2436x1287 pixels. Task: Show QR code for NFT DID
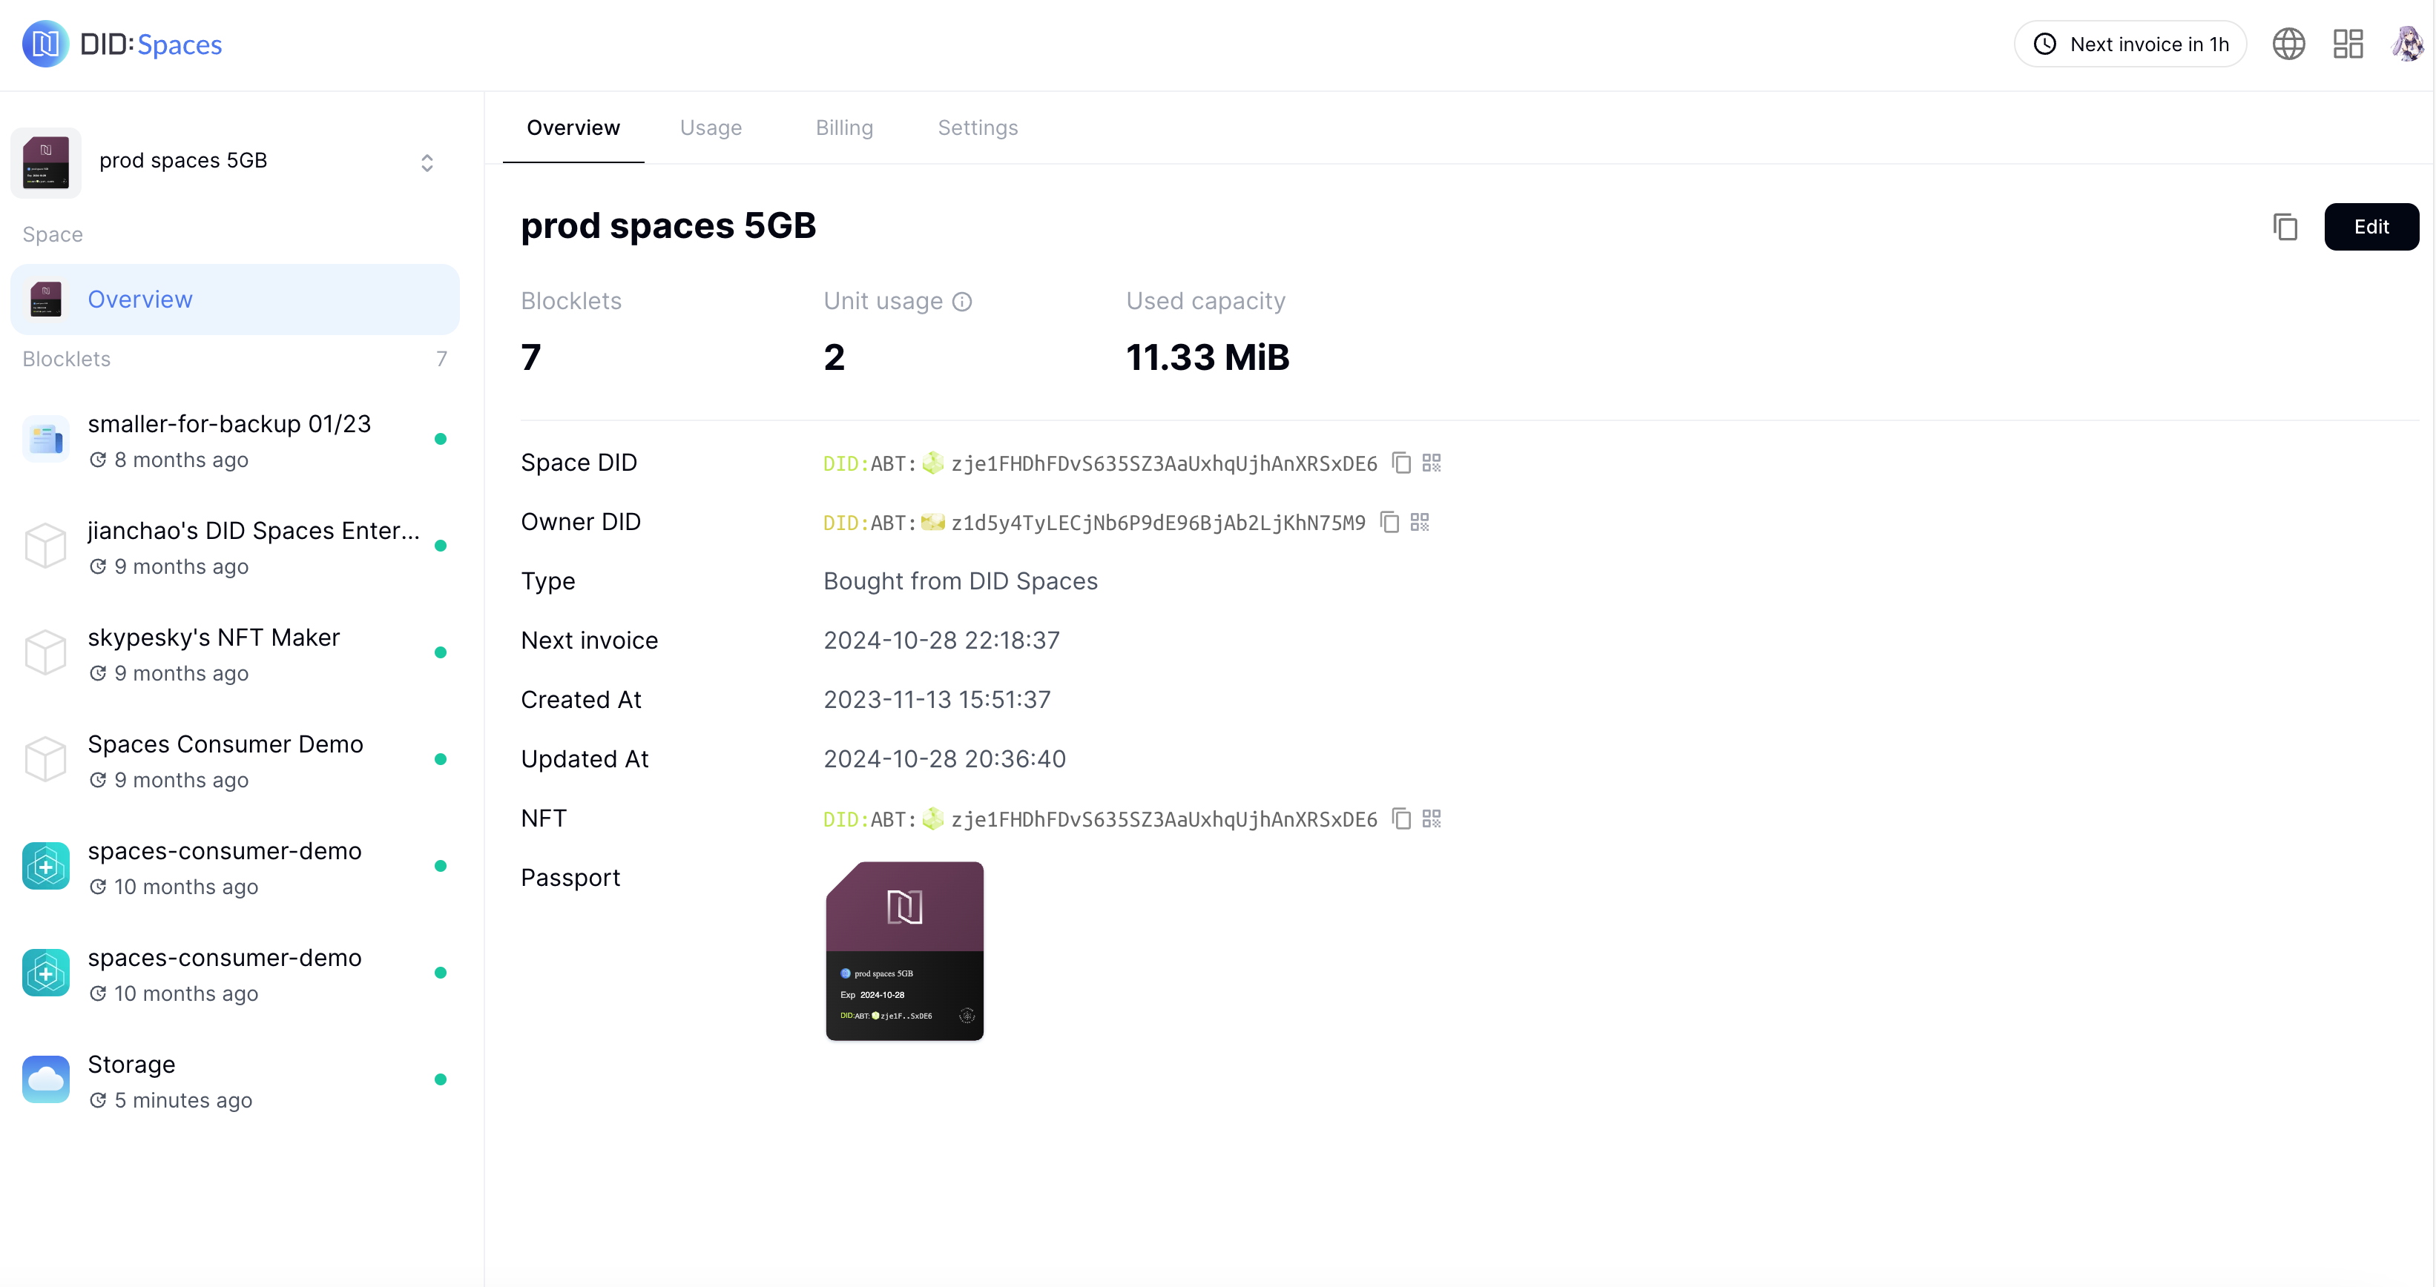point(1432,819)
